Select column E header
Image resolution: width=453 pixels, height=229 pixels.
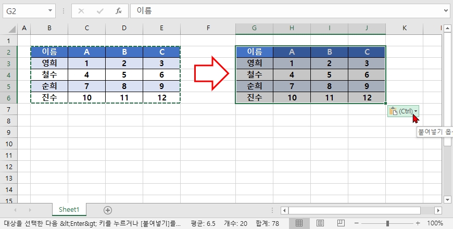161,28
